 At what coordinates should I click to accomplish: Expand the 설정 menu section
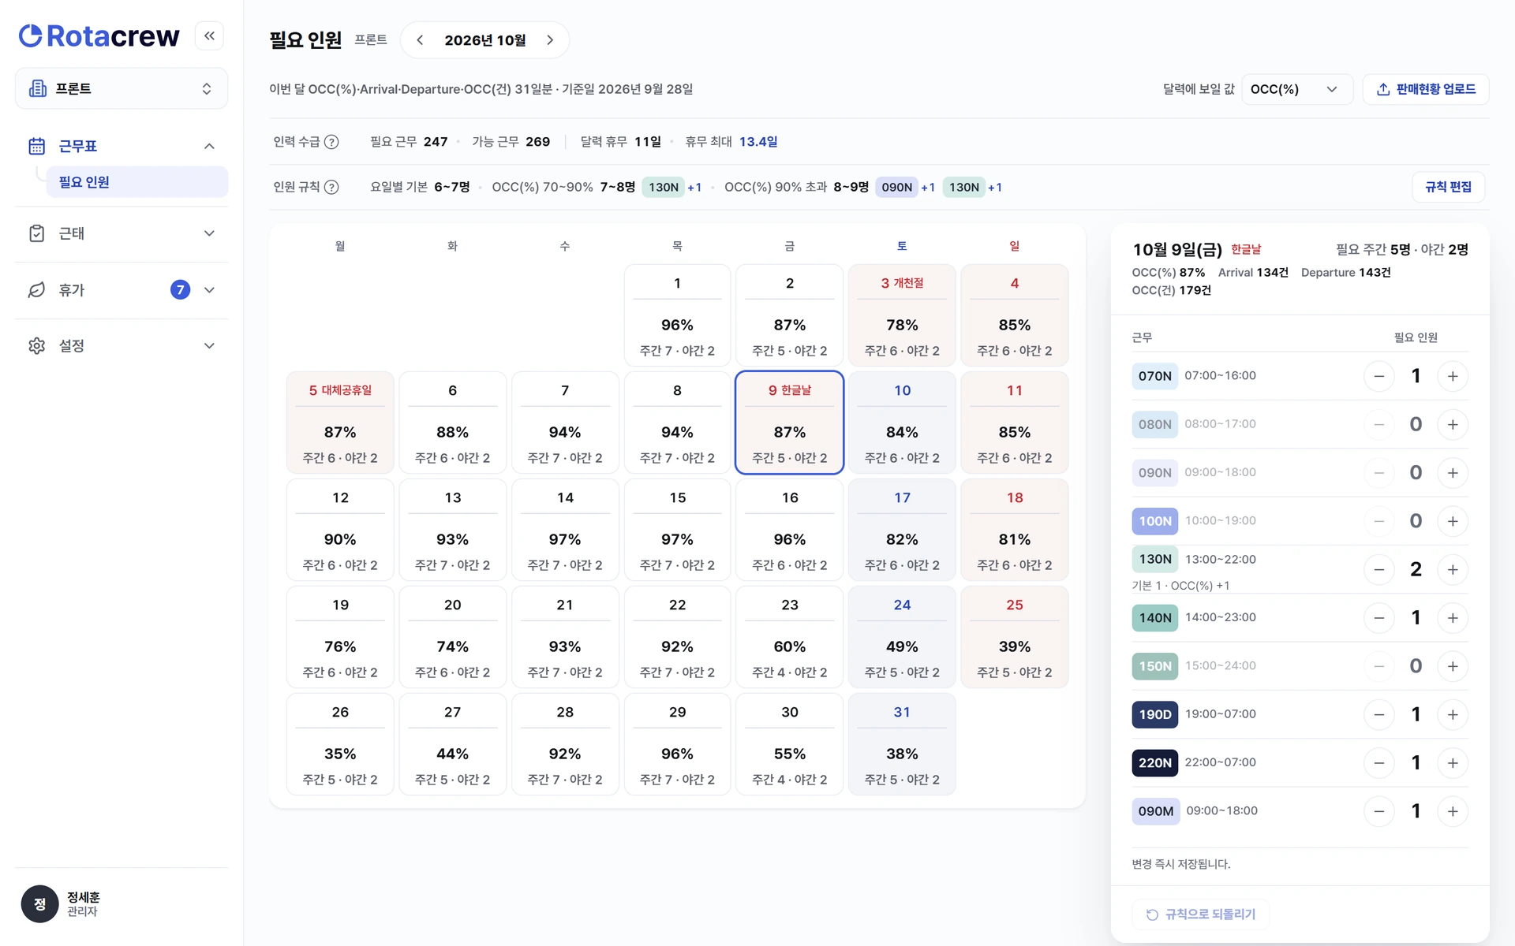tap(209, 345)
